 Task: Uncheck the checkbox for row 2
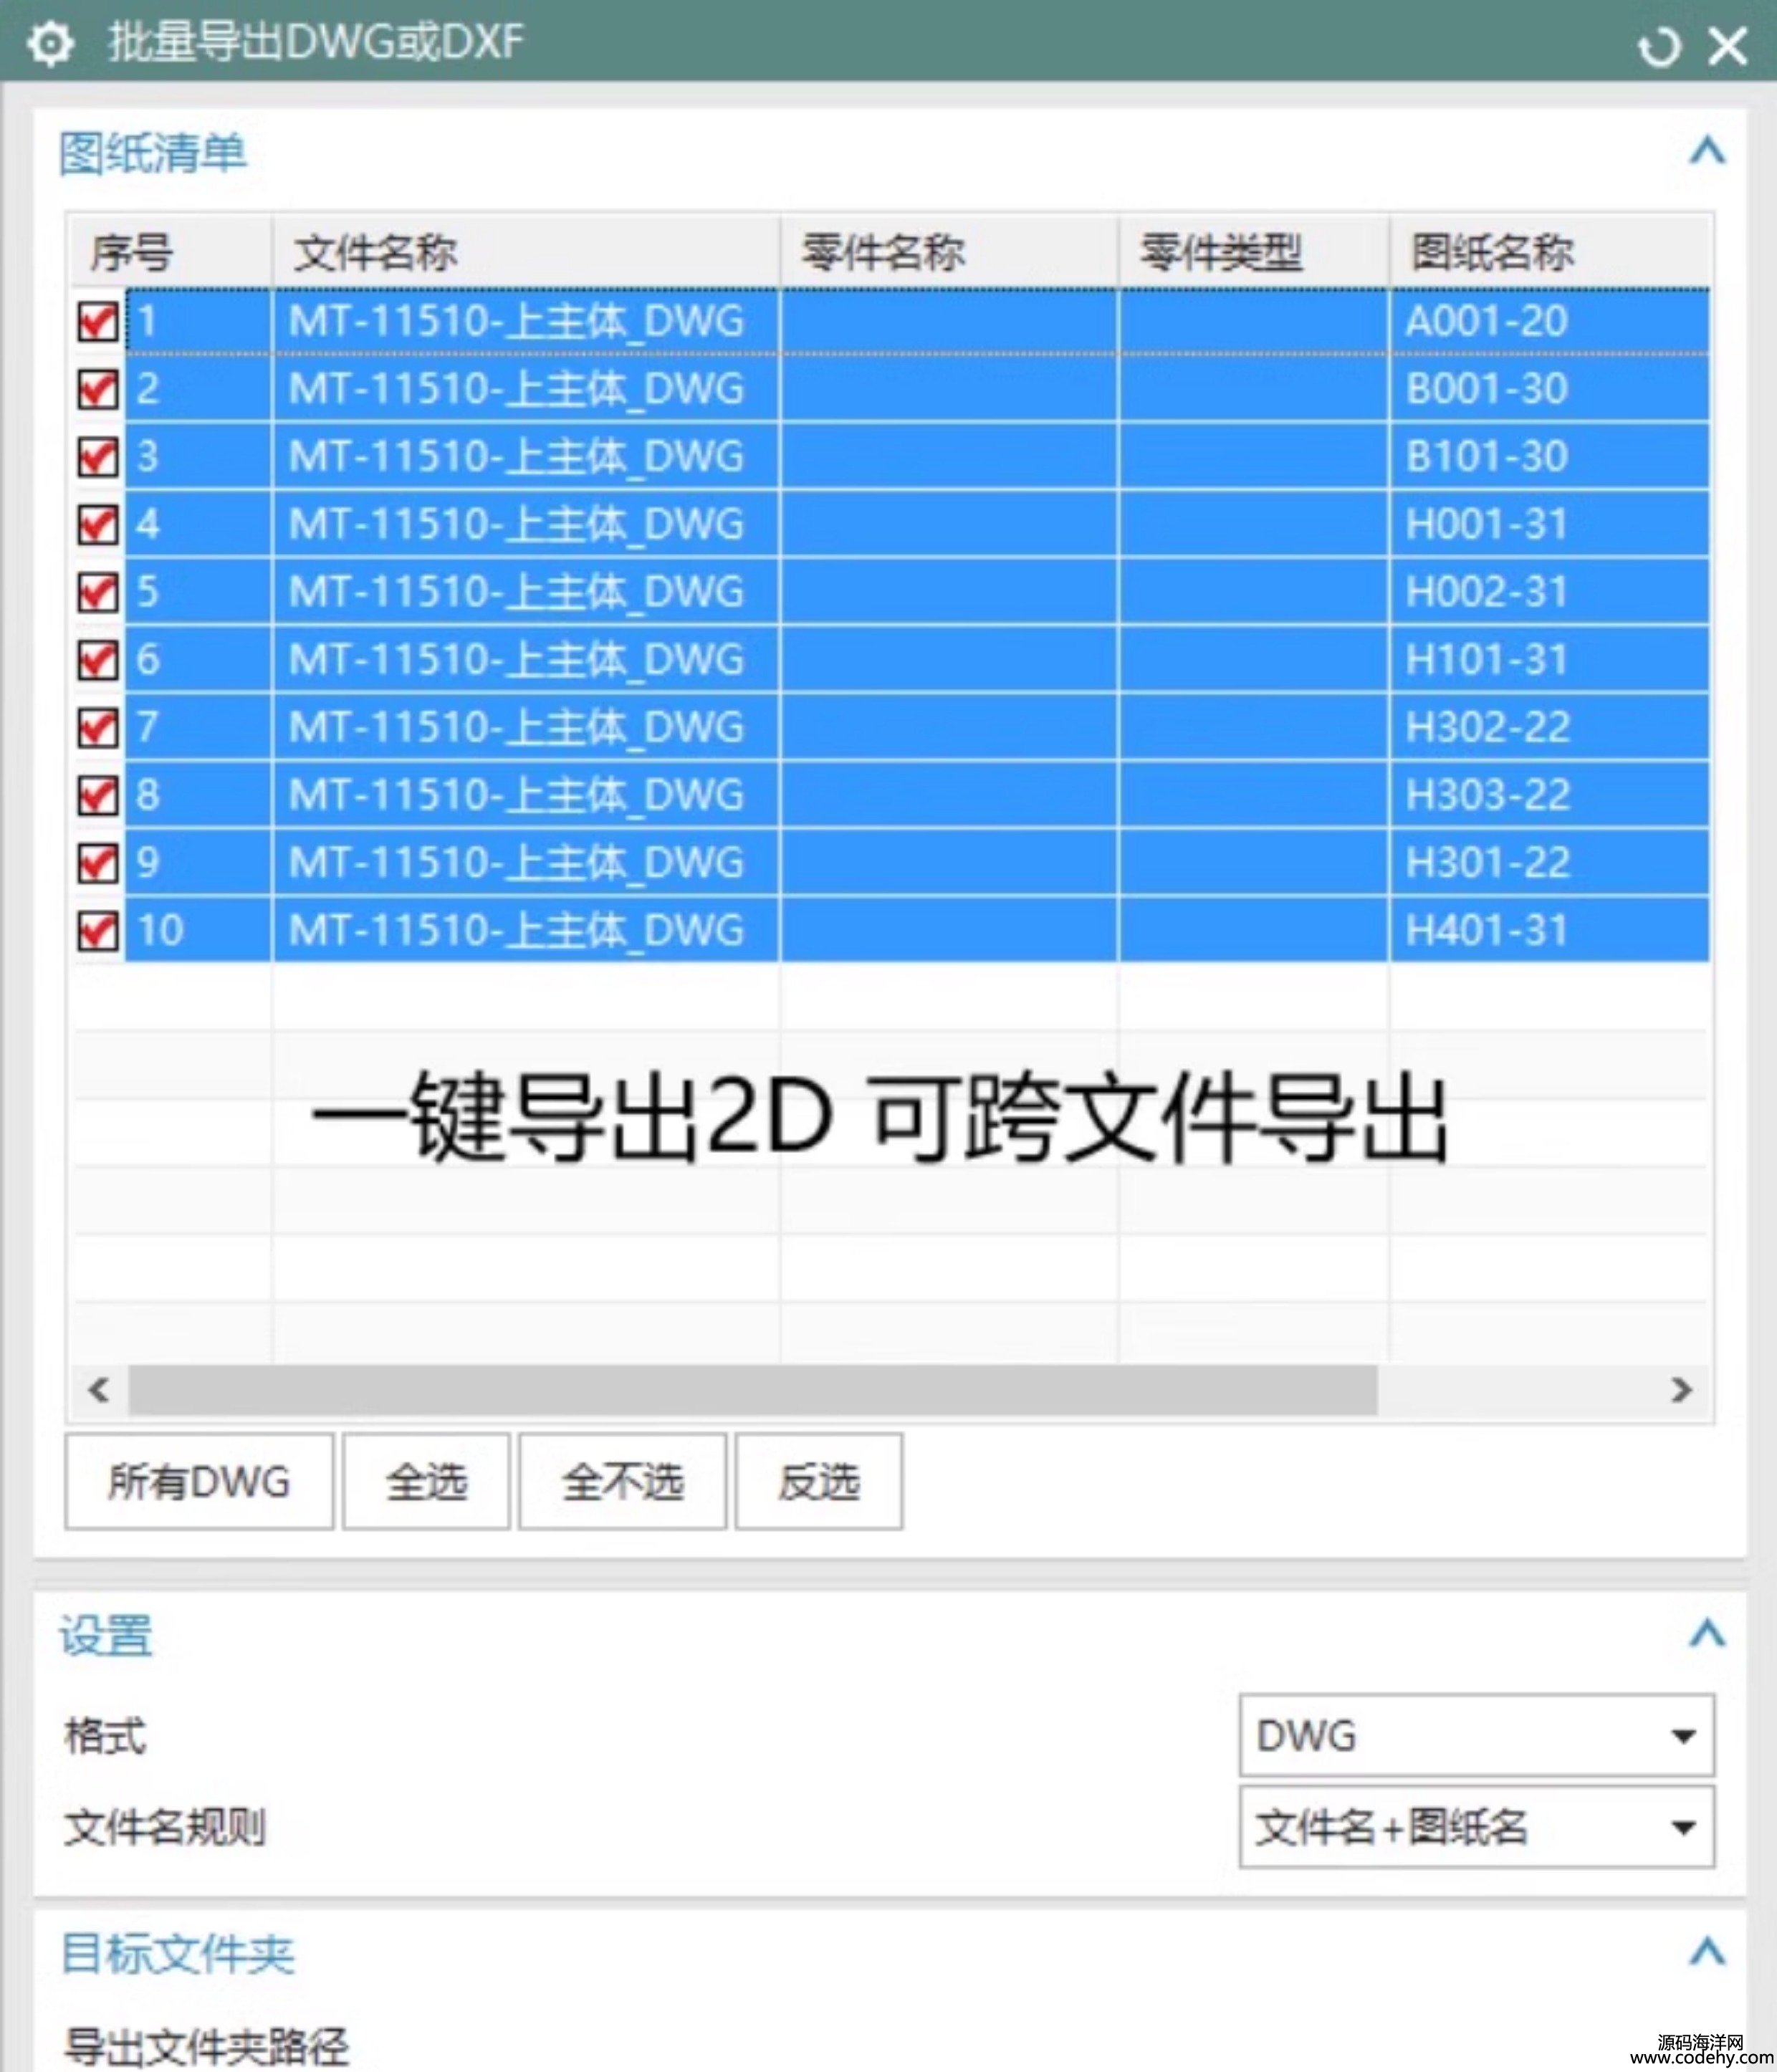point(98,389)
